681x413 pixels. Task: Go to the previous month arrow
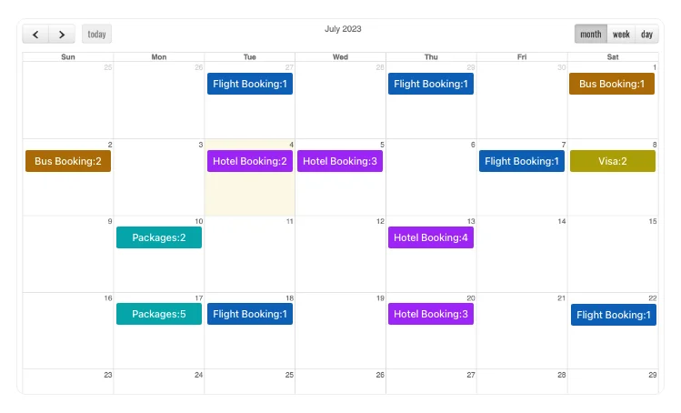[x=35, y=35]
